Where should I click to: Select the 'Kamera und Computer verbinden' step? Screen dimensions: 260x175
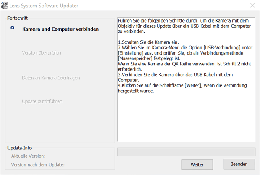tap(60, 29)
